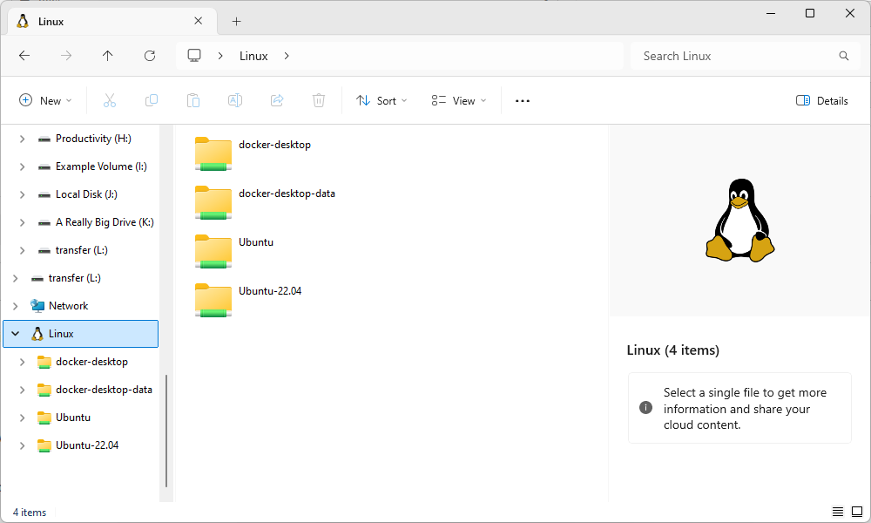Expand docker-desktop-data in sidebar tree
Image resolution: width=871 pixels, height=523 pixels.
(23, 390)
